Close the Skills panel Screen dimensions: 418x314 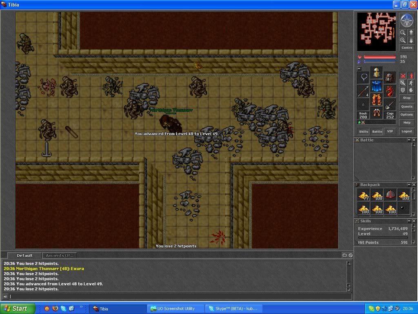[x=414, y=221]
